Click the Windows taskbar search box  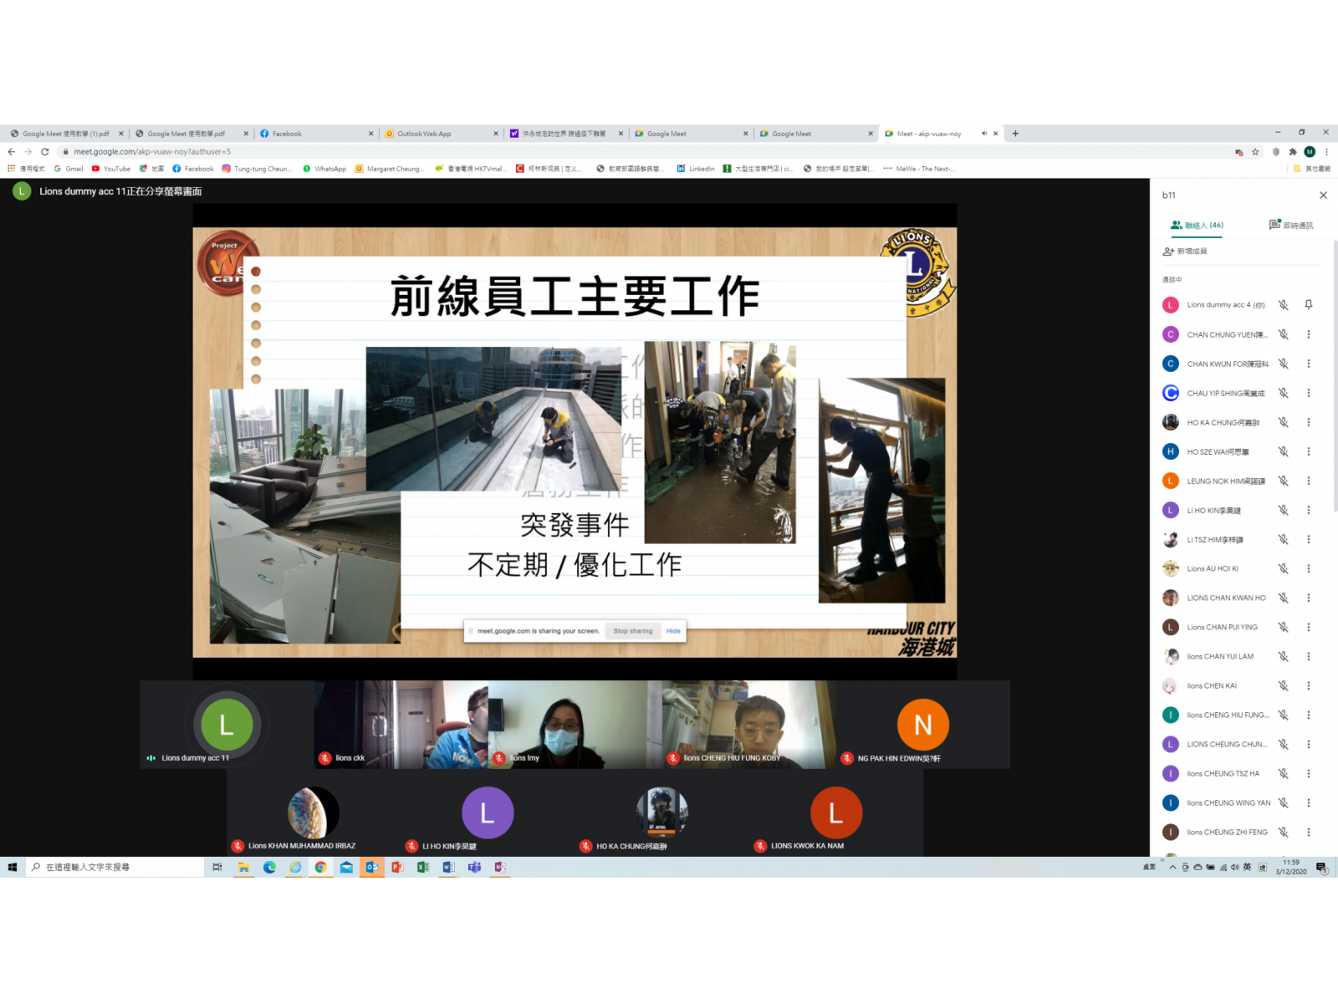[117, 868]
